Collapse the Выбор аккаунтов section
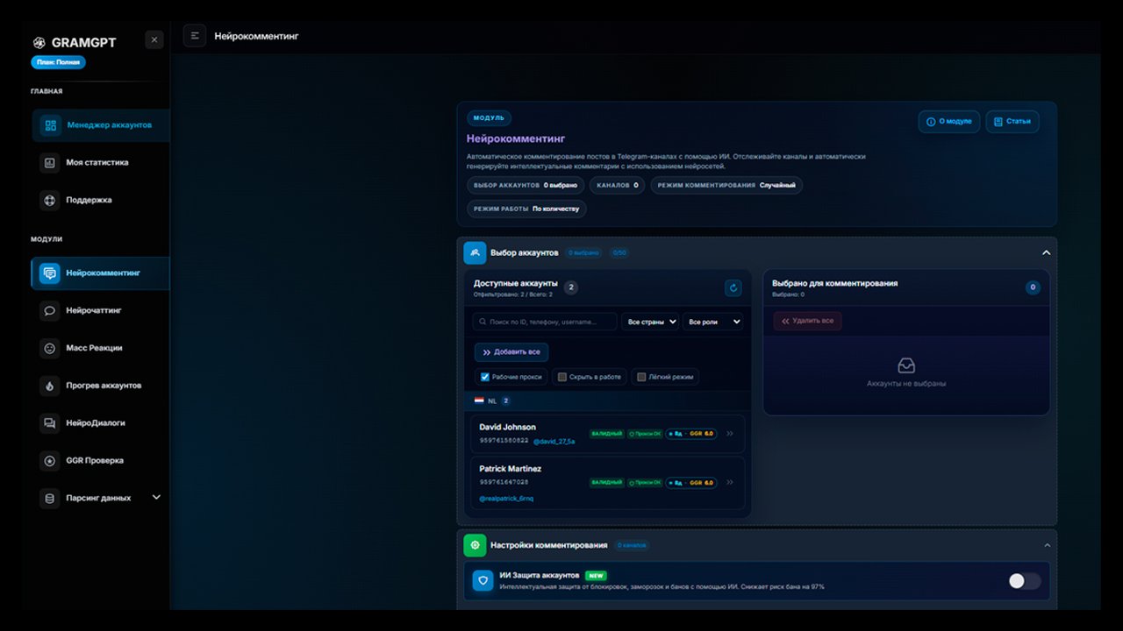1123x631 pixels. [1046, 252]
